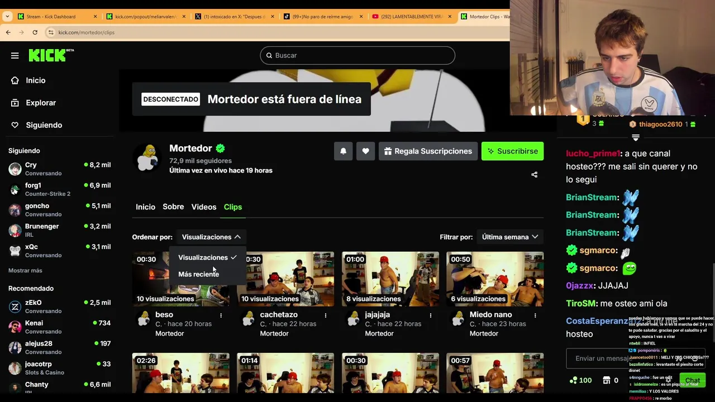The image size is (715, 402).
Task: Switch to the Inicio channel tab
Action: [x=145, y=207]
